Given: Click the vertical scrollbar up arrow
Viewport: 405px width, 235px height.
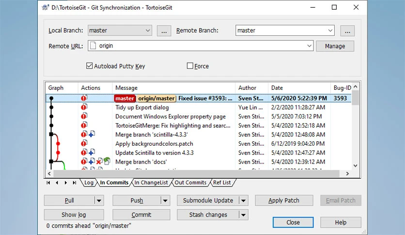Looking at the screenshot, I should click(356, 87).
